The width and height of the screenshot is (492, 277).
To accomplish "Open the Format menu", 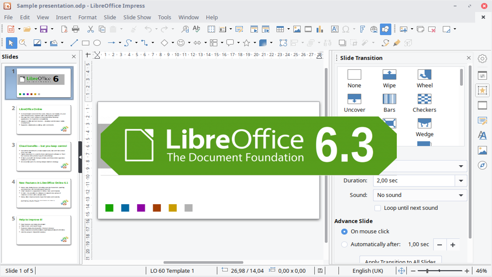I will [x=87, y=17].
